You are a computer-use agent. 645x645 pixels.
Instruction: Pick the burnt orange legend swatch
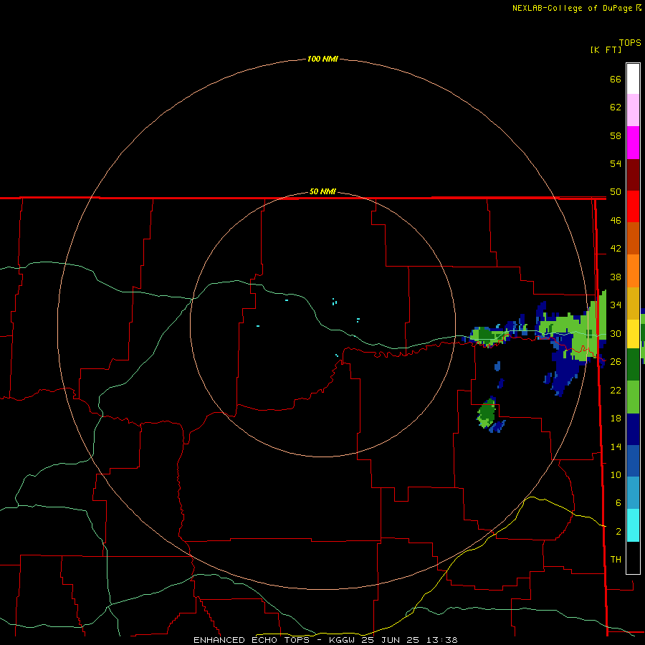click(633, 239)
